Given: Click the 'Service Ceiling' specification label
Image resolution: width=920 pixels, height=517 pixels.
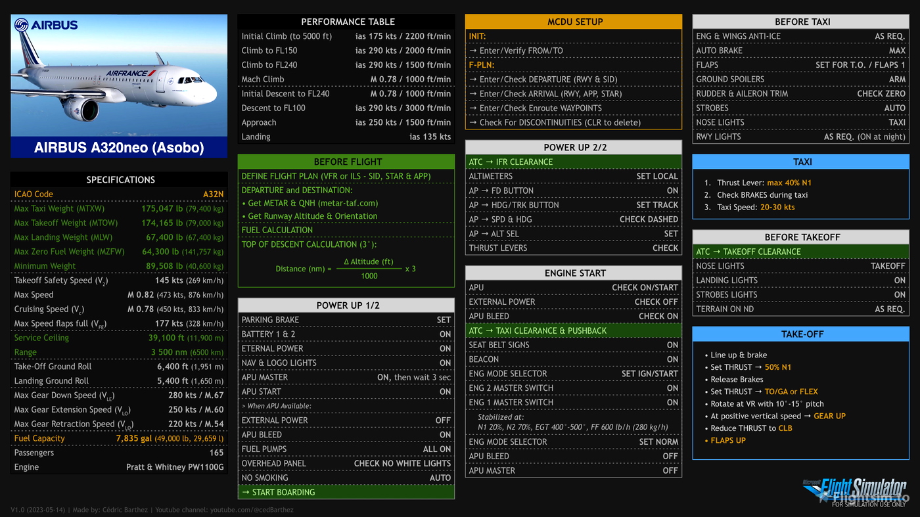Looking at the screenshot, I should (x=41, y=338).
